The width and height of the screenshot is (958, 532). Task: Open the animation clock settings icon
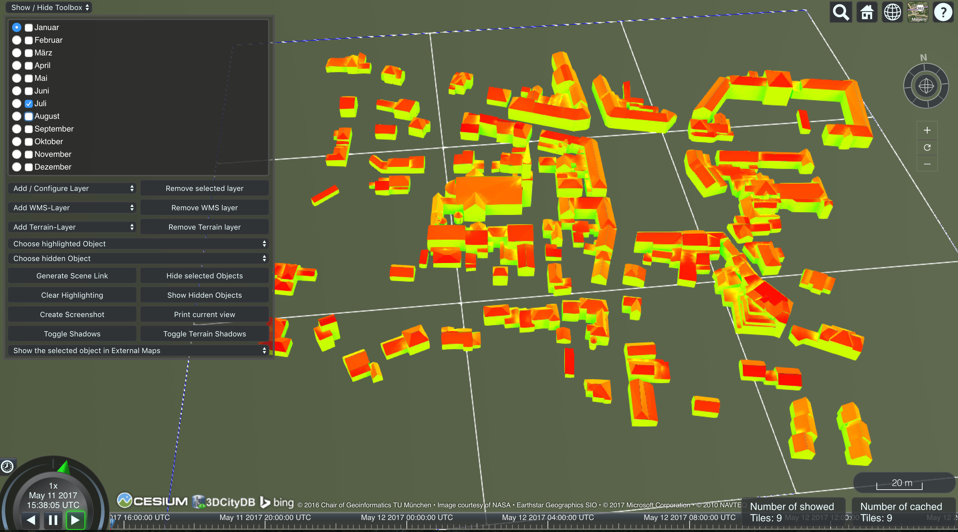pos(7,467)
